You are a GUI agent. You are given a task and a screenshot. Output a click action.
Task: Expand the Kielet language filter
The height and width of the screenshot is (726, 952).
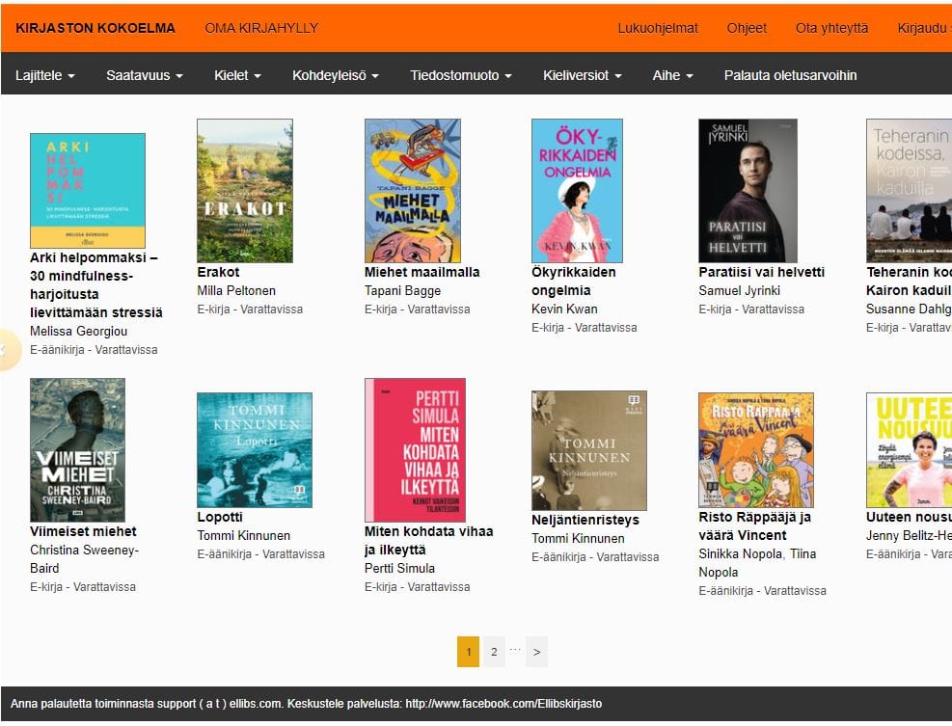237,75
